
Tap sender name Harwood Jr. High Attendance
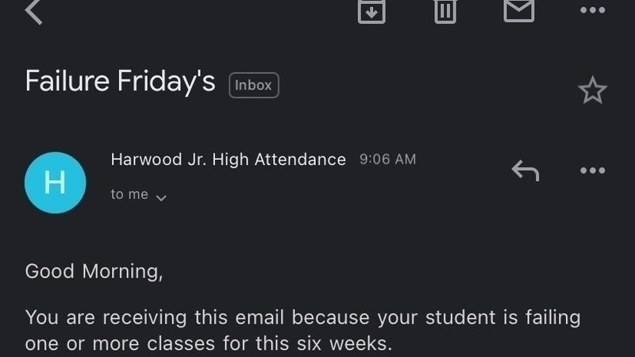point(228,159)
